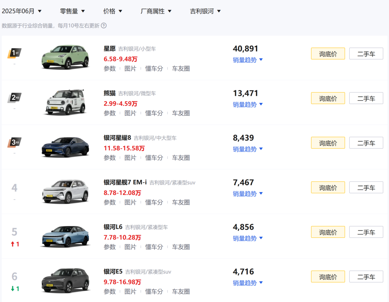Expand 销量趋势 for 银河星舰7 EM-i
389x302 pixels.
tap(247, 194)
